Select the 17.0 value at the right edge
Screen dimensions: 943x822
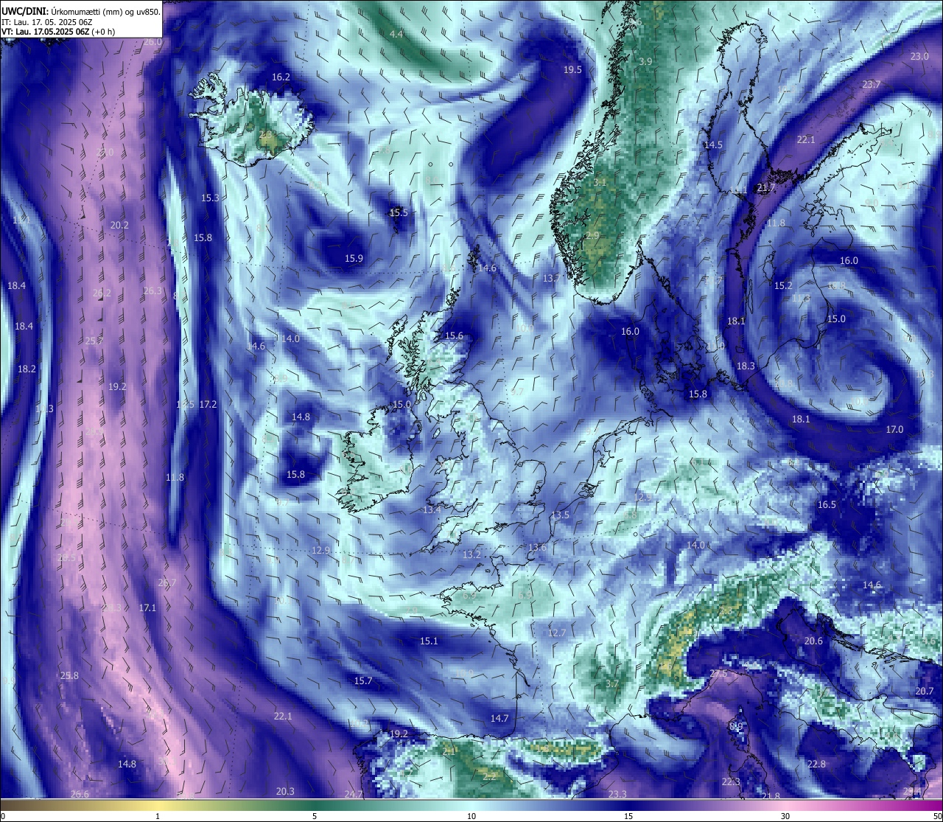(x=894, y=429)
